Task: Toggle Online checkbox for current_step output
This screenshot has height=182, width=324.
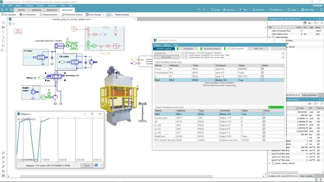Action: [x=264, y=118]
